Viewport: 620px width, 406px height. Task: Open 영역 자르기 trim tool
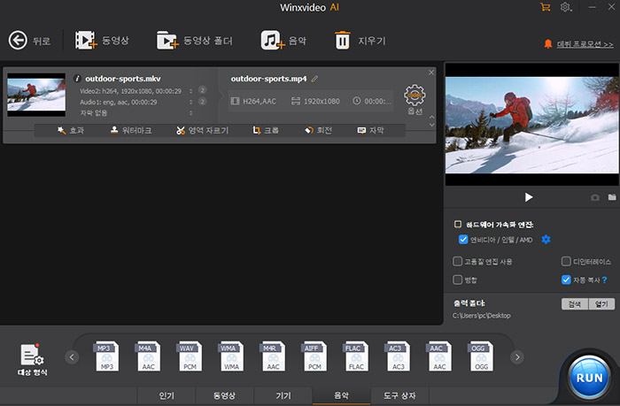(x=203, y=130)
